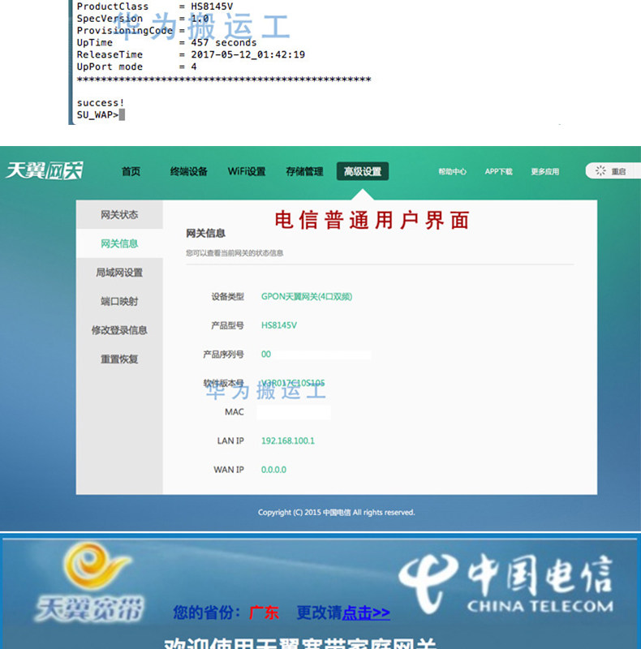641x649 pixels.
Task: Click LAN IP value 192.168.100.1
Action: 288,441
